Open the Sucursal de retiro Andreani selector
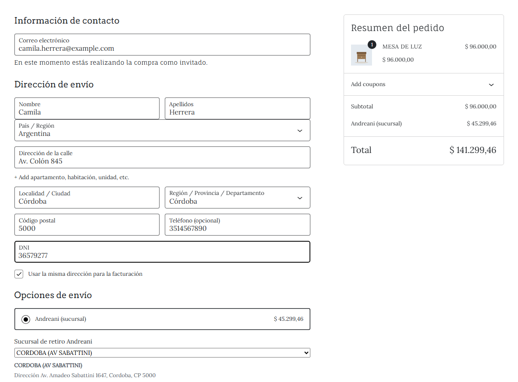This screenshot has height=382, width=518. point(162,353)
